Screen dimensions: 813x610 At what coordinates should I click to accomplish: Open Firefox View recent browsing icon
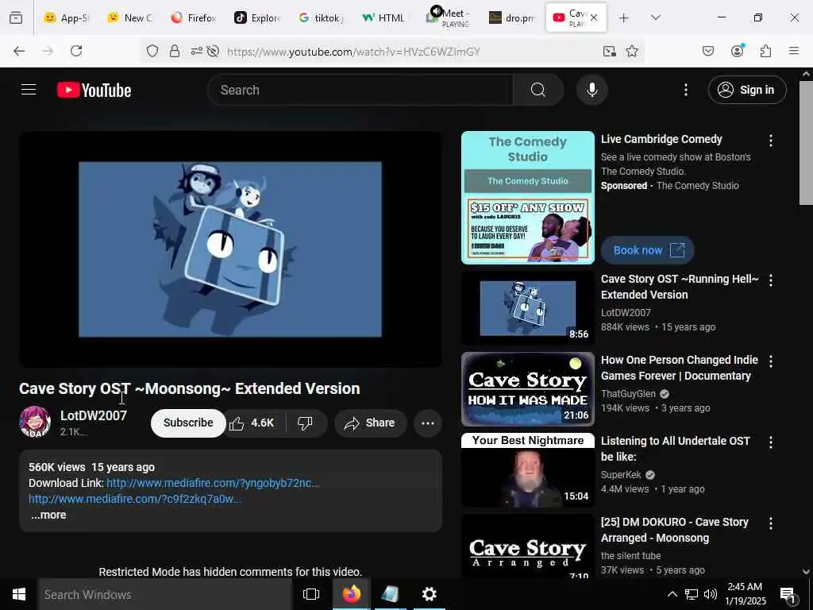[16, 18]
